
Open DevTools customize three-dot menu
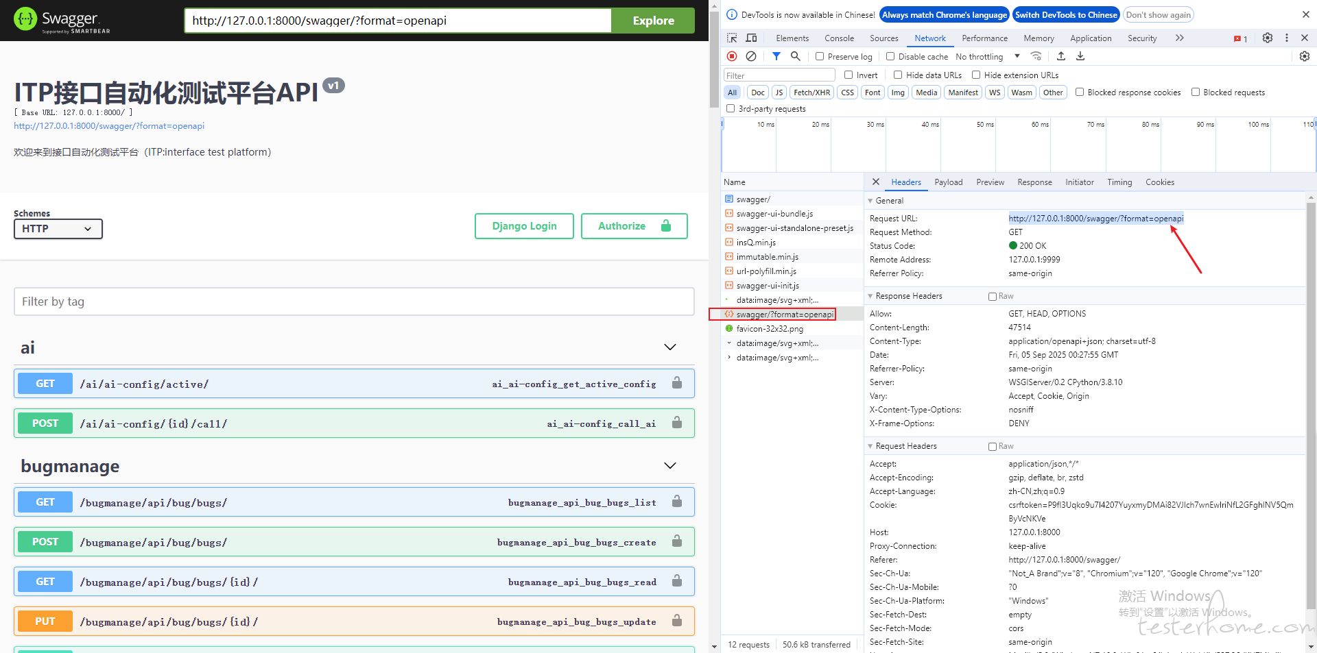(1287, 38)
